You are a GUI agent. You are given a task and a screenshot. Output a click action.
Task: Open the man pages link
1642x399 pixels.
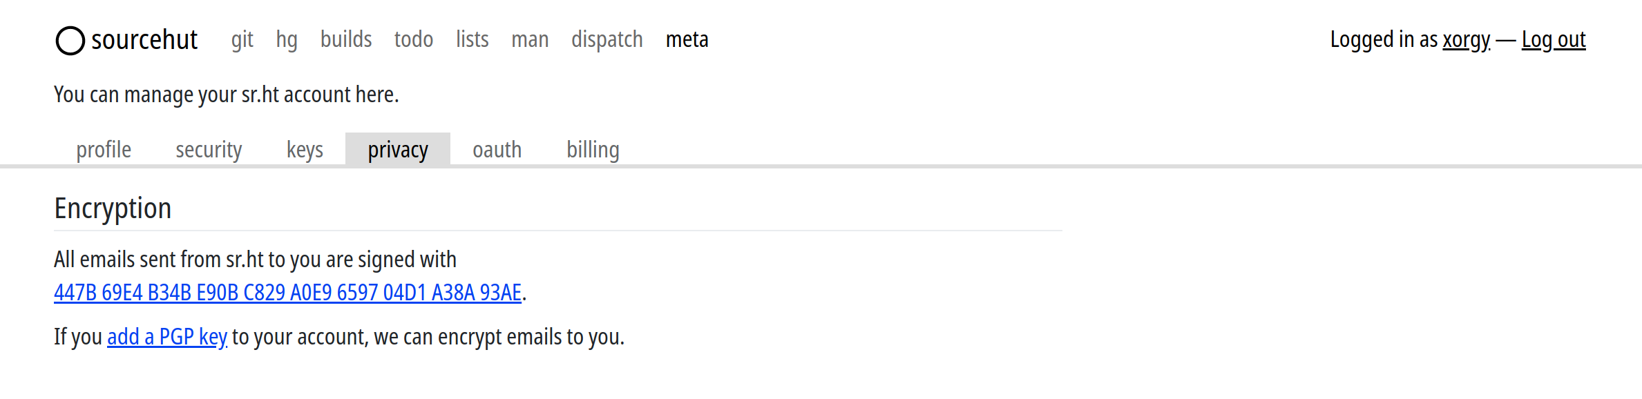pos(530,39)
